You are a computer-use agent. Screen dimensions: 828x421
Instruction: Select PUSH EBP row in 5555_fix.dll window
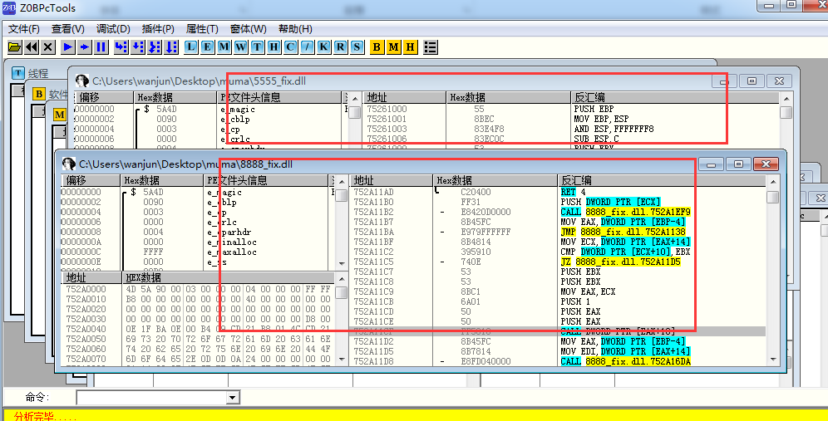[594, 110]
